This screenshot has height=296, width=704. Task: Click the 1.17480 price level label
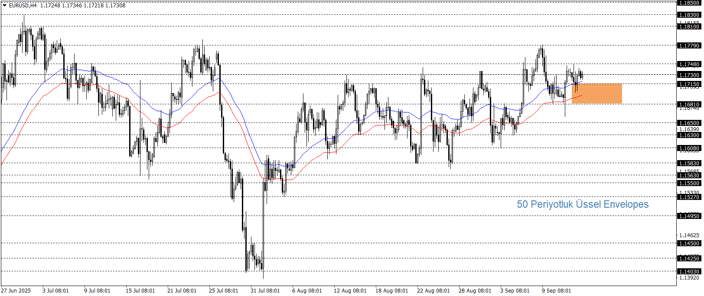tap(689, 64)
